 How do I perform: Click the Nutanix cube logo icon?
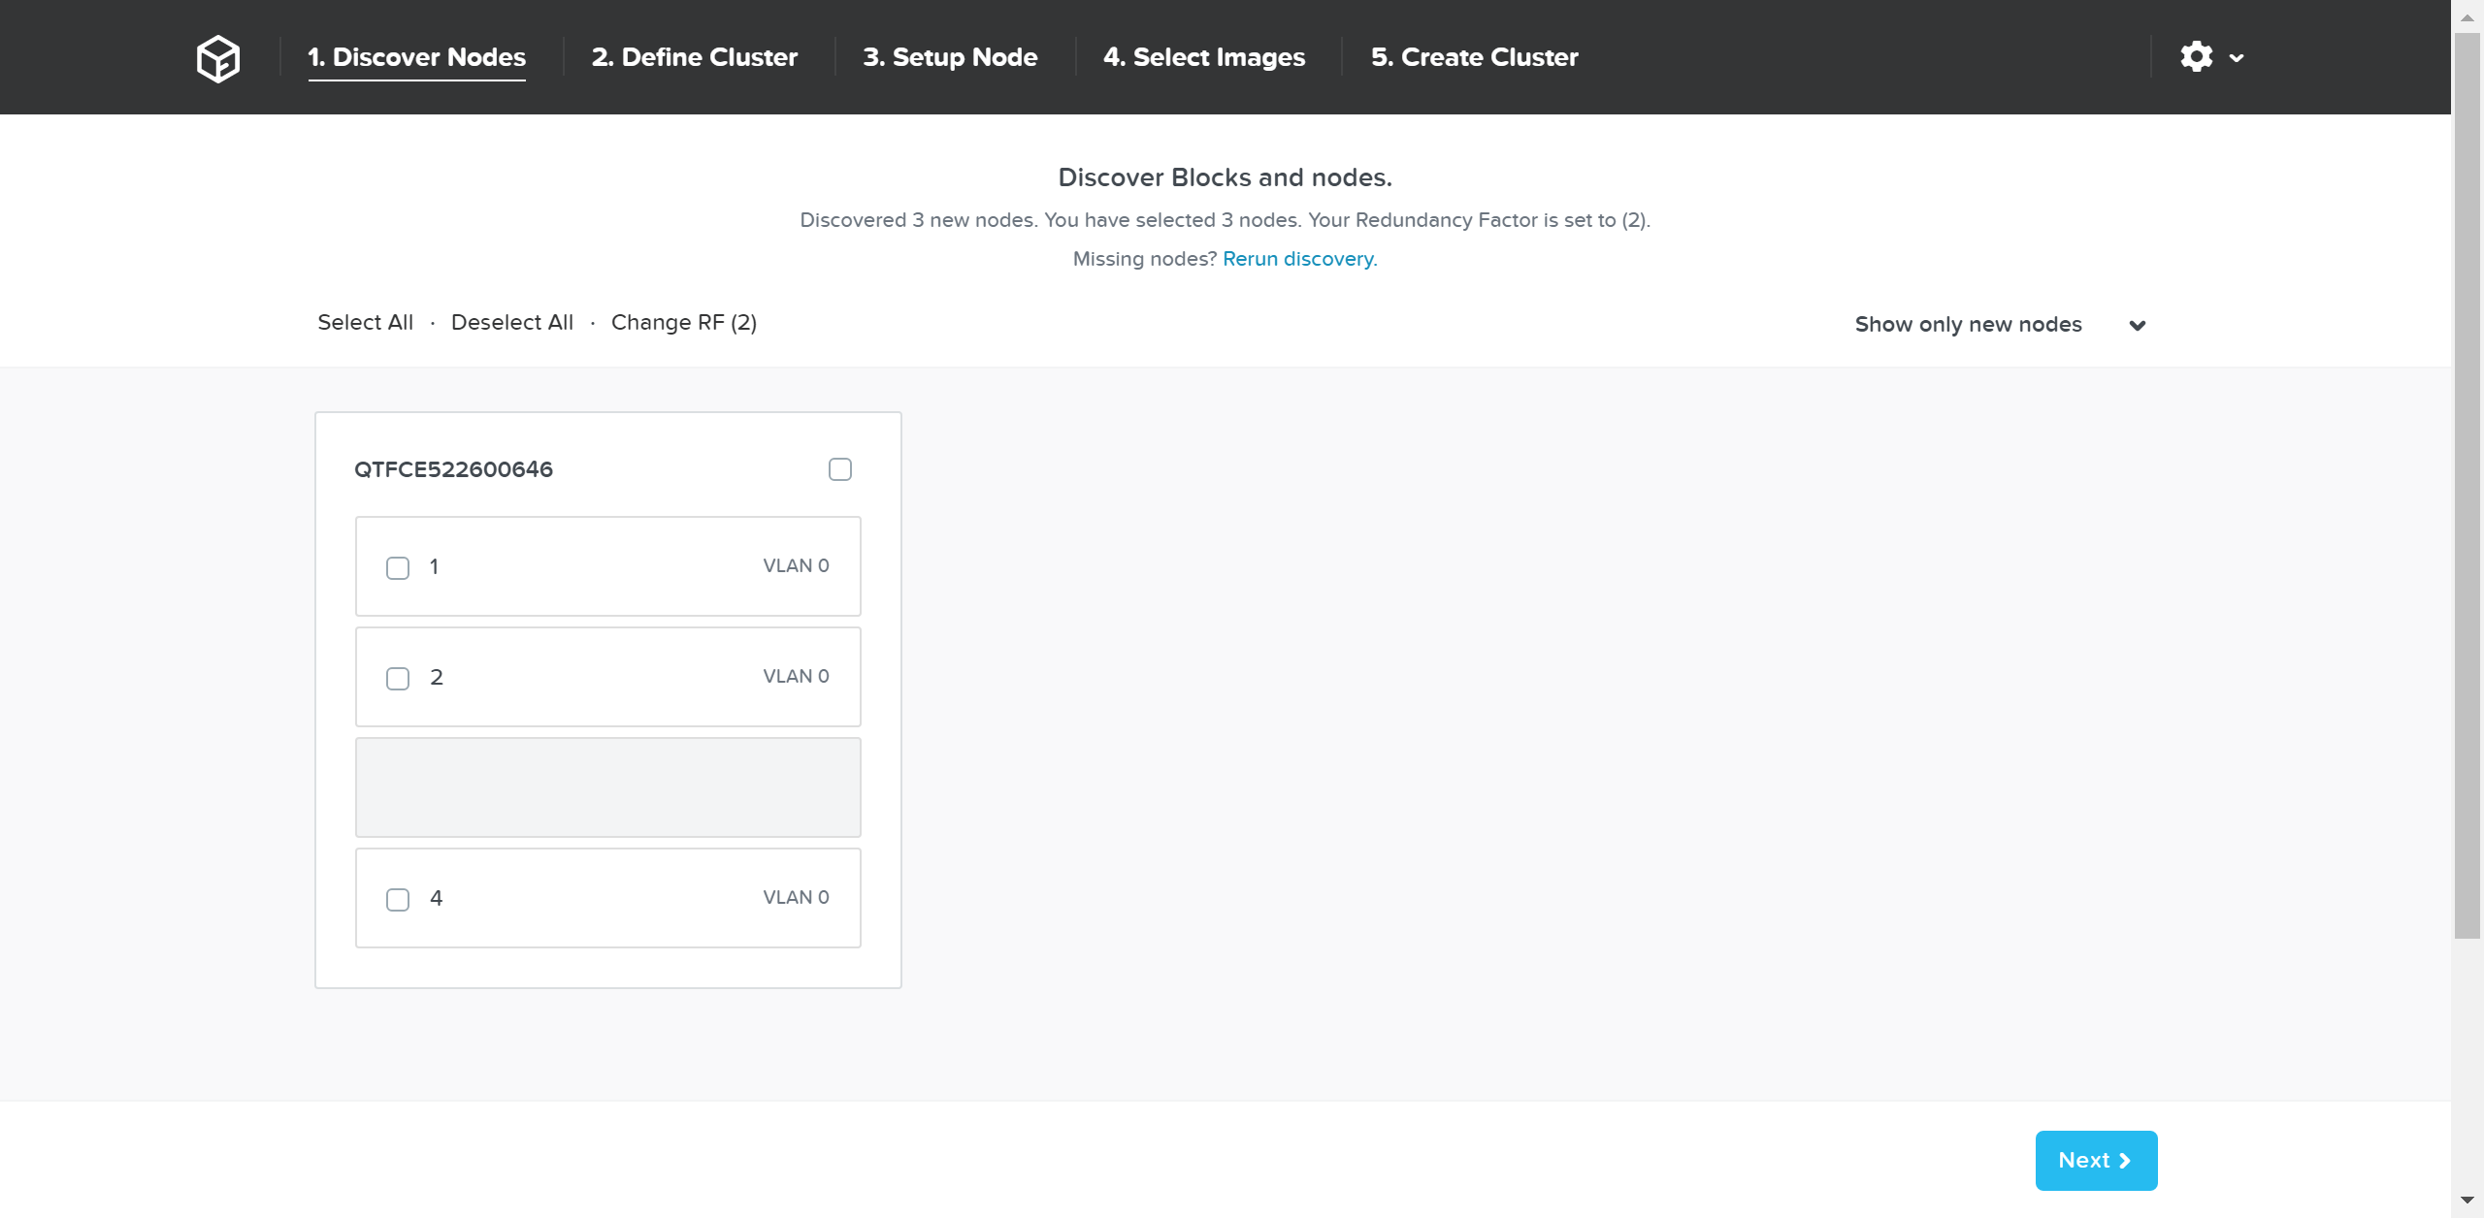click(x=217, y=57)
